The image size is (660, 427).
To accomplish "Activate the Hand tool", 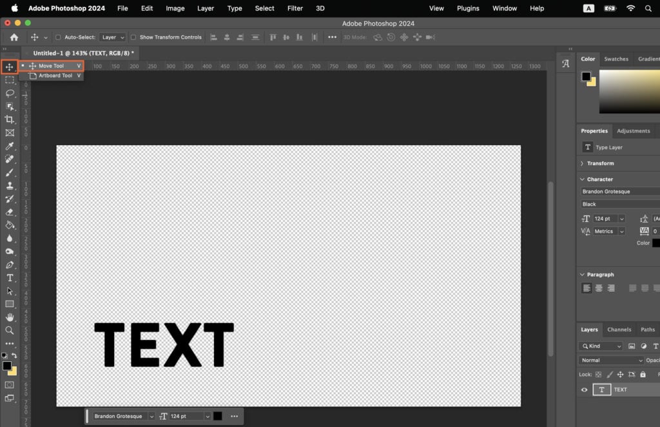I will point(10,317).
